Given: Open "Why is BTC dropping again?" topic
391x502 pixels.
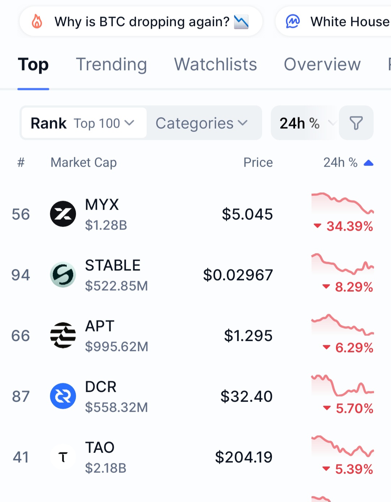Looking at the screenshot, I should pyautogui.click(x=142, y=22).
